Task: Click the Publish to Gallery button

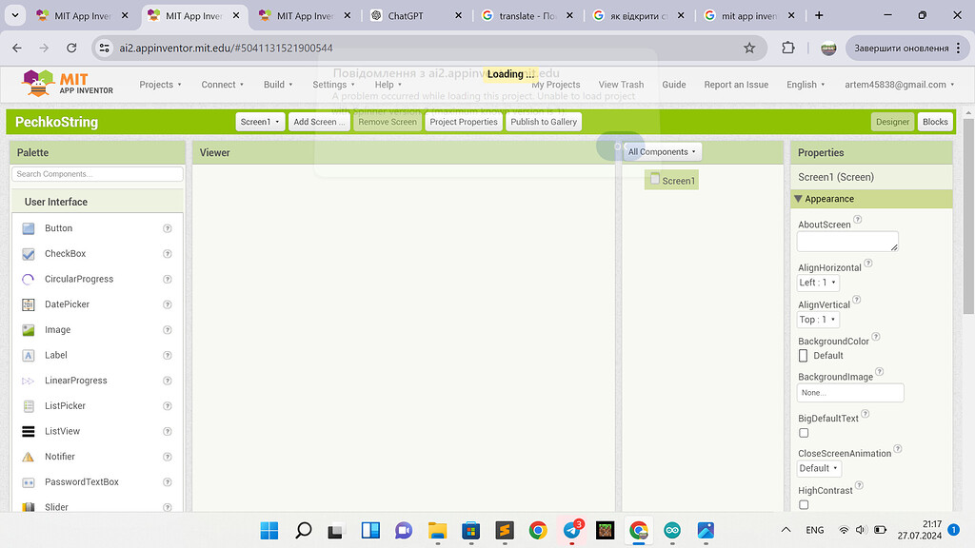Action: pos(544,122)
